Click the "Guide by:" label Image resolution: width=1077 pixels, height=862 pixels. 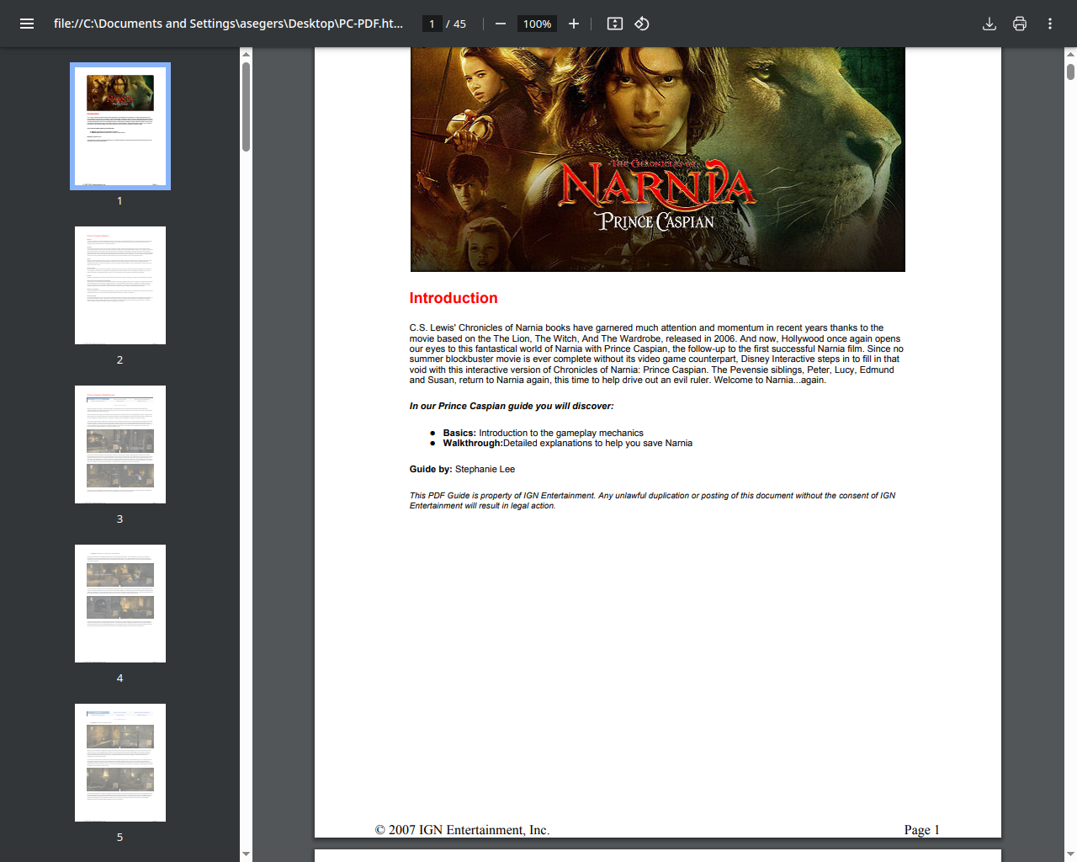[x=431, y=469]
